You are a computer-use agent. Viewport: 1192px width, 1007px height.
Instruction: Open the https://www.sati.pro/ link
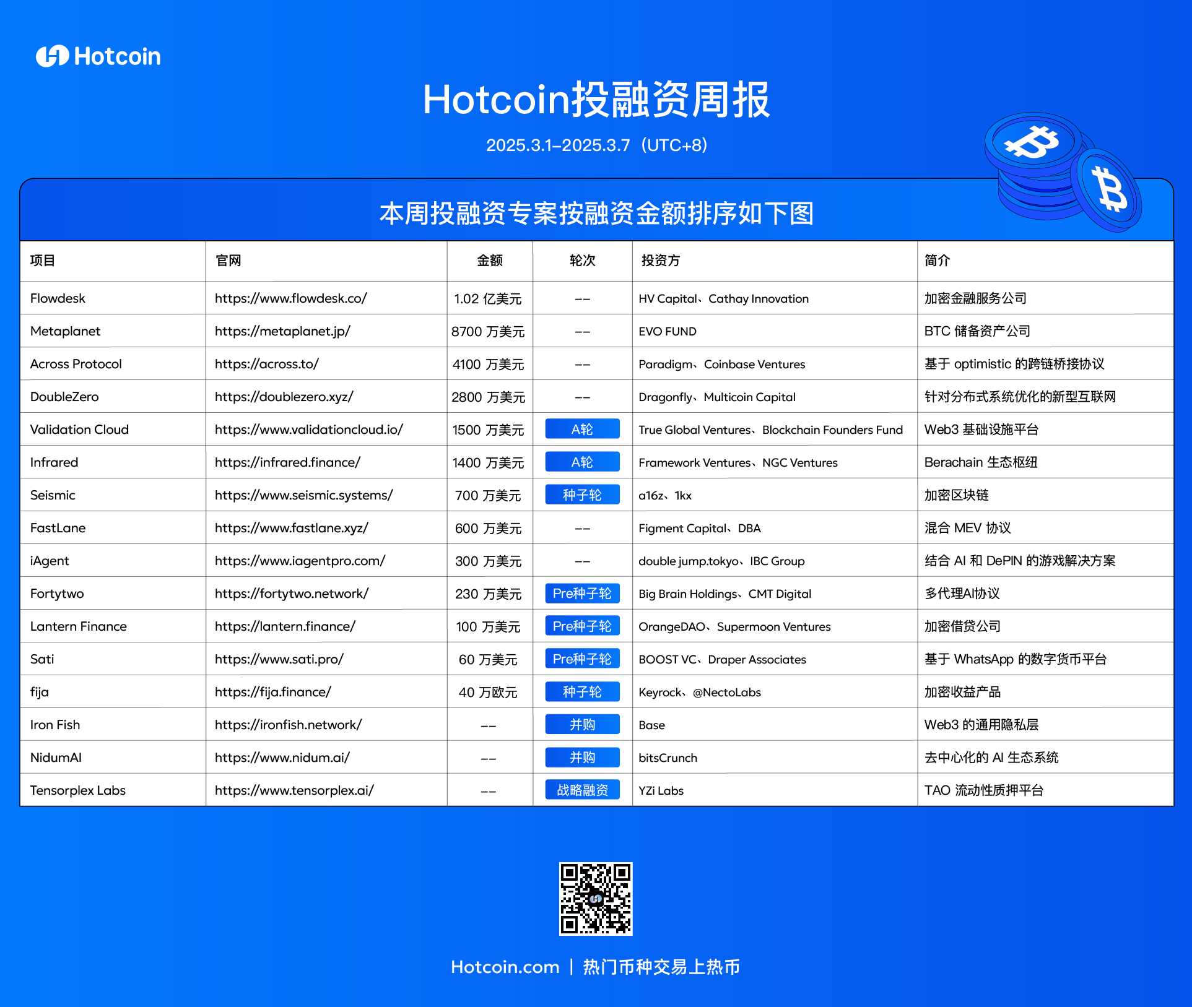tap(279, 659)
